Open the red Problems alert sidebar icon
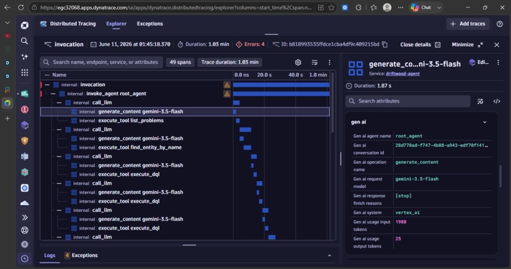 25,109
